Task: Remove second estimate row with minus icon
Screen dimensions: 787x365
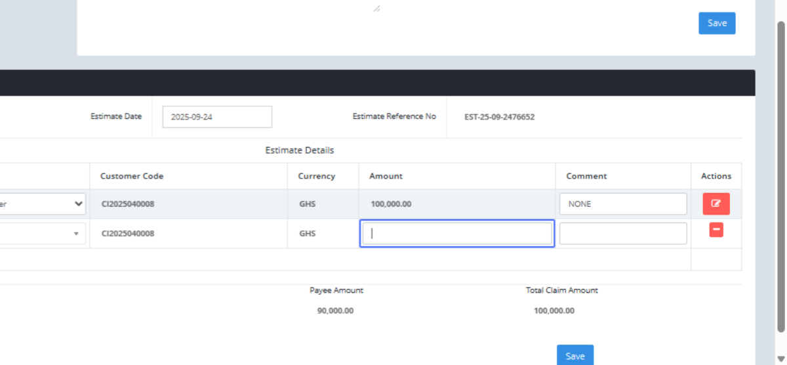Action: (716, 230)
